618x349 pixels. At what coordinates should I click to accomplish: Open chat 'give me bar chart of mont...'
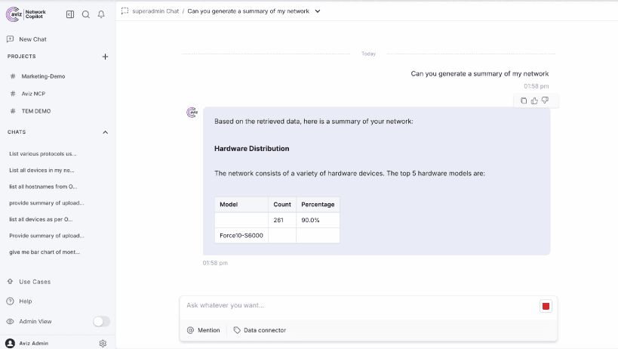(x=45, y=252)
